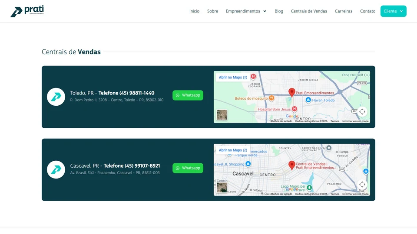Click the Toledo phone number text
Image resolution: width=417 pixels, height=234 pixels.
tap(126, 93)
